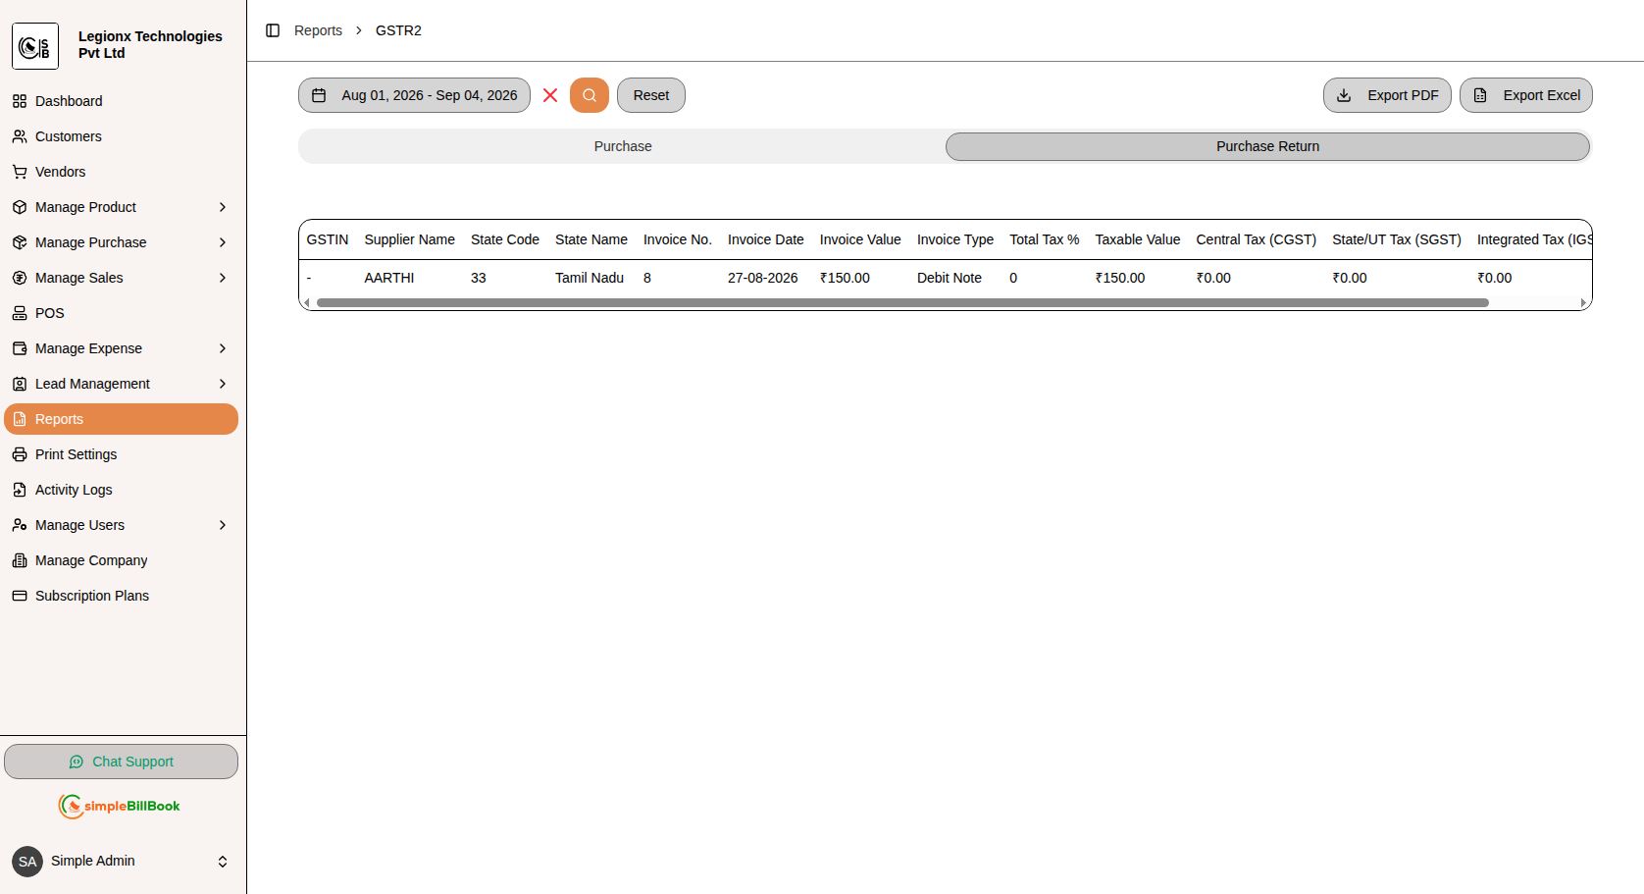Click the Legionx Technologies company logo
1644x894 pixels.
pos(35,46)
